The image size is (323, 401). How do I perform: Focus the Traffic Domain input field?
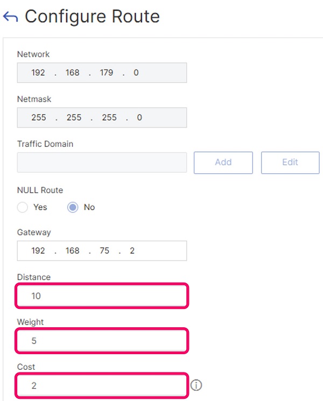click(x=102, y=163)
